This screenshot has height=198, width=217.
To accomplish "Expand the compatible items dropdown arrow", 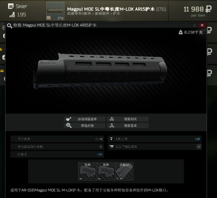I will (199, 147).
